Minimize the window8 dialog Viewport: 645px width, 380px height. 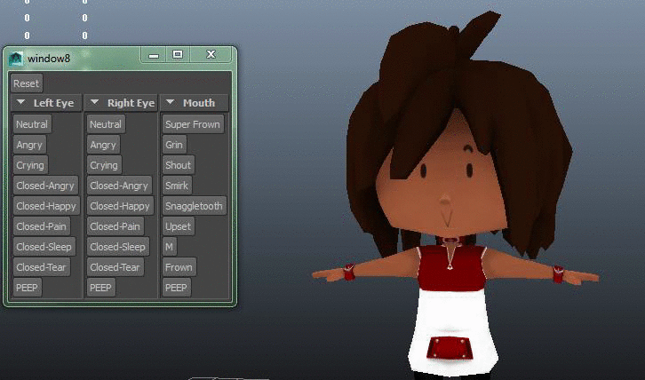154,55
